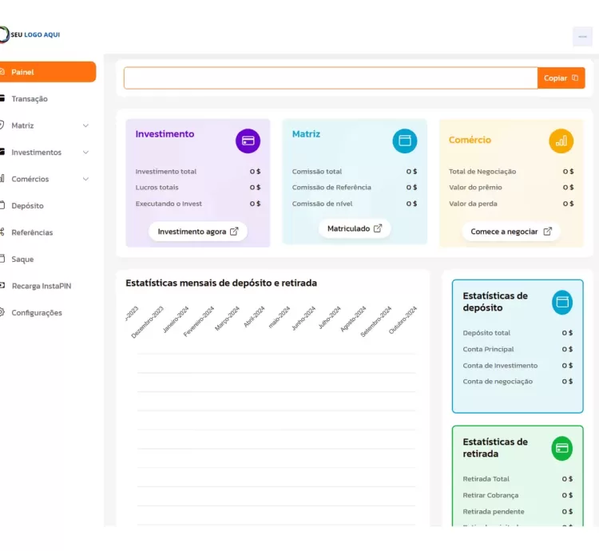Click the Investimento agora button

(197, 232)
